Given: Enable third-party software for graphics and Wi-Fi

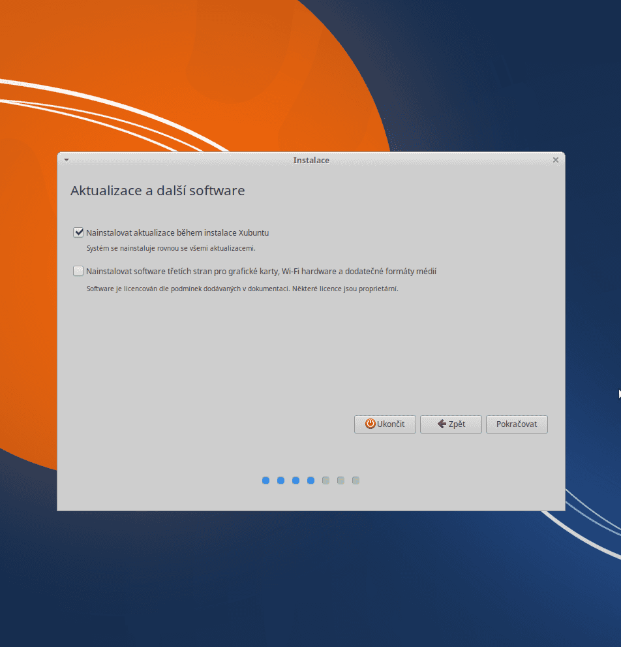Looking at the screenshot, I should coord(78,270).
